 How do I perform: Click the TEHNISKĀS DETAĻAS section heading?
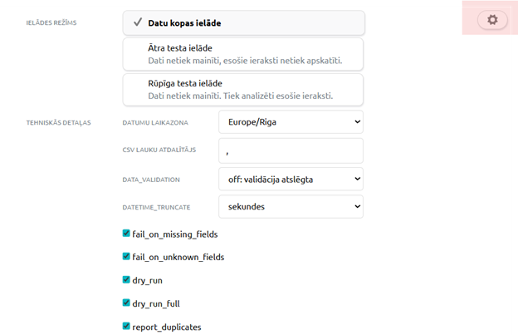click(58, 123)
